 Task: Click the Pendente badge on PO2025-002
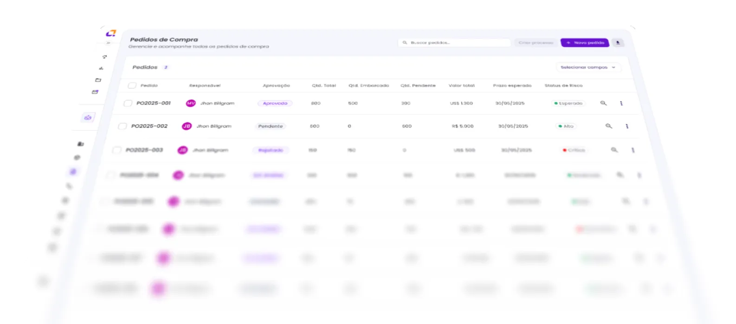click(x=271, y=126)
